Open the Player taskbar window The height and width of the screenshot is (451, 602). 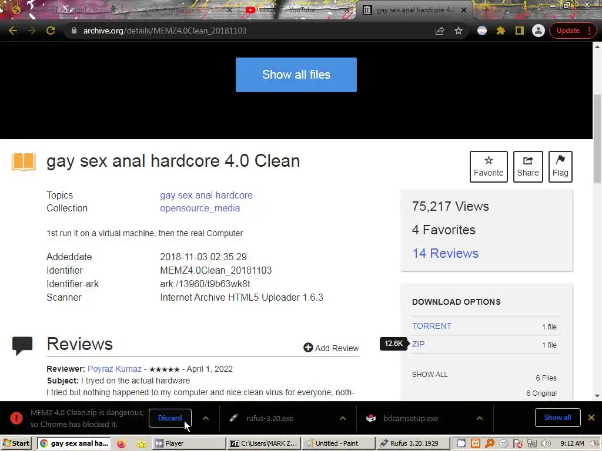[189, 443]
